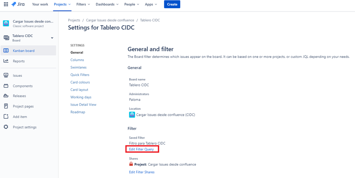Viewport: 355px width, 178px height.
Task: Click the Project pages icon
Action: coord(6,106)
